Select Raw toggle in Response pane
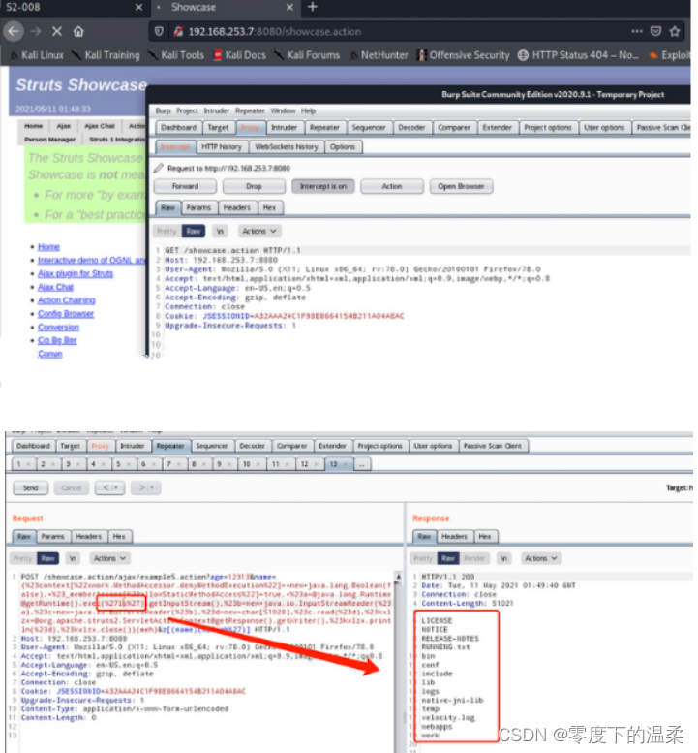 pos(448,558)
